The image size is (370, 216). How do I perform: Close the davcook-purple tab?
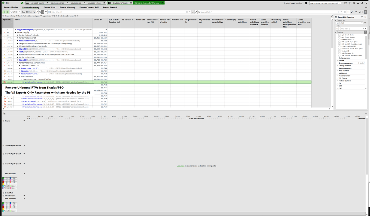click(47, 3)
